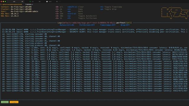Click the 'starting consumer #0' log line

point(24,34)
